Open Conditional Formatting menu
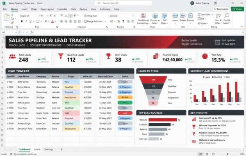Screen dimensions: 246x156 143,19
